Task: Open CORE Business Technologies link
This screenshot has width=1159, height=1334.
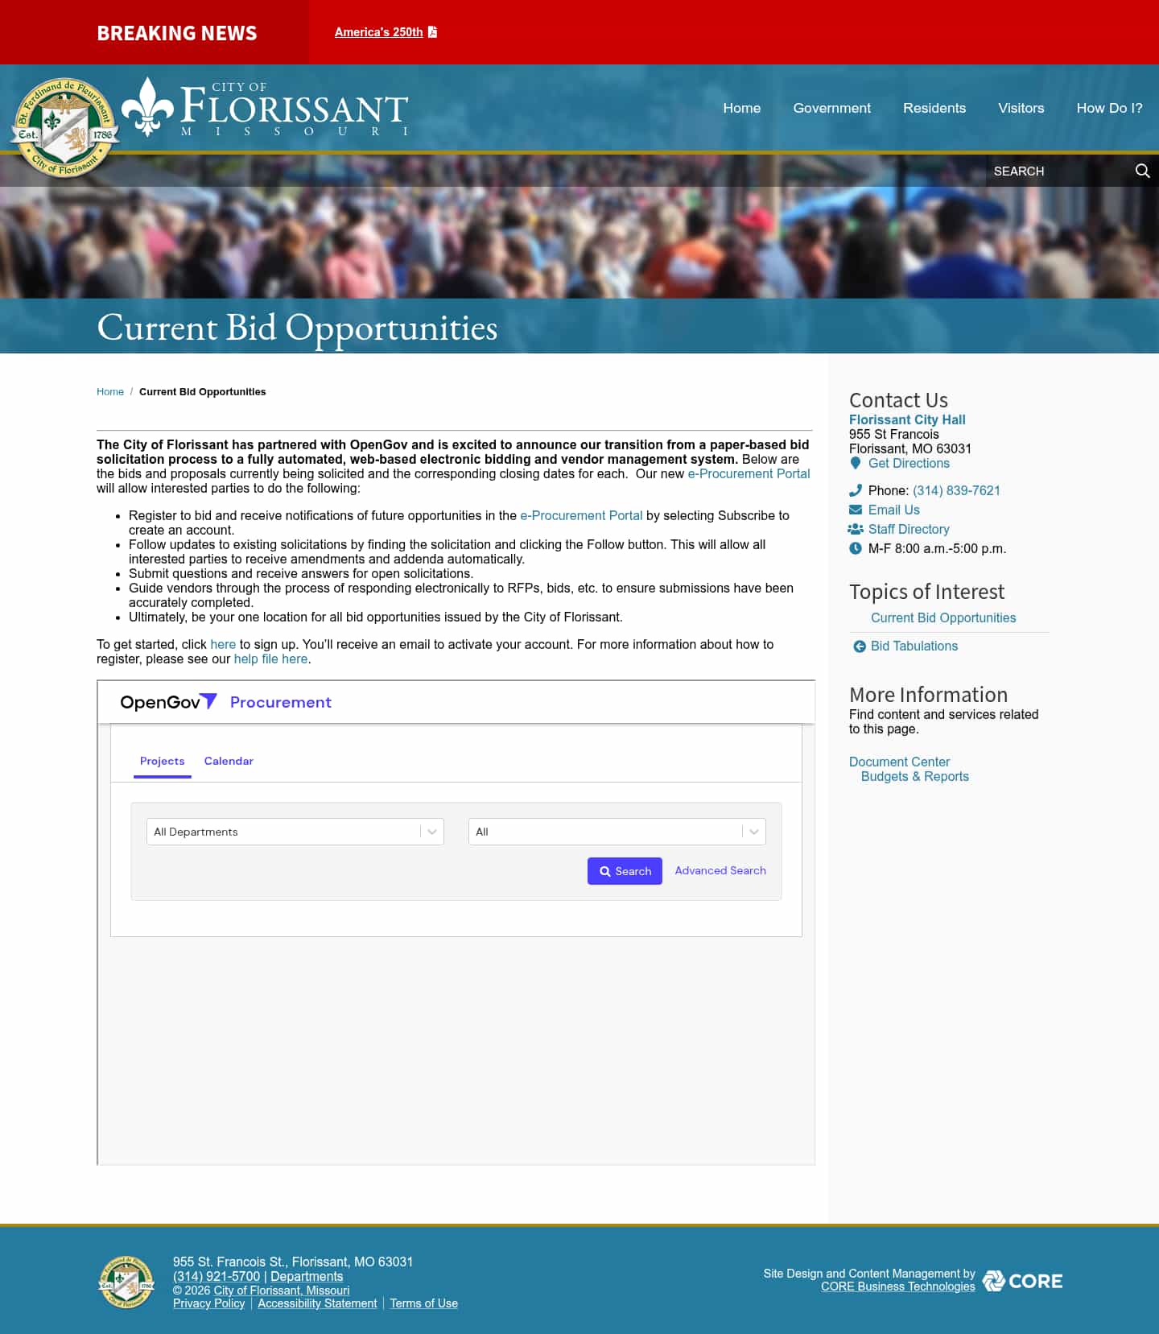Action: (x=897, y=1287)
